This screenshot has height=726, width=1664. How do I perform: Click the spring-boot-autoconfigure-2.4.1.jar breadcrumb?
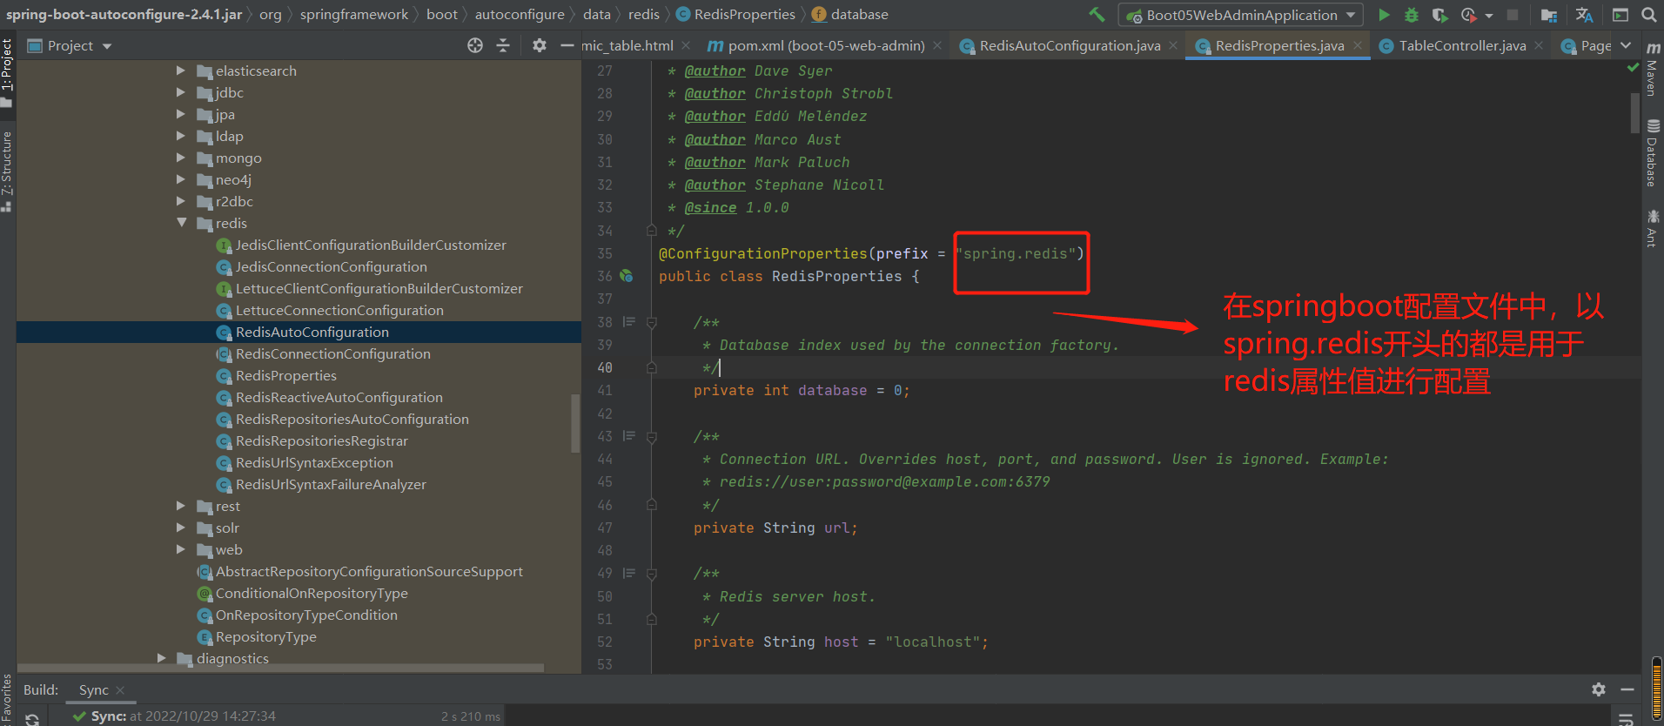click(124, 14)
